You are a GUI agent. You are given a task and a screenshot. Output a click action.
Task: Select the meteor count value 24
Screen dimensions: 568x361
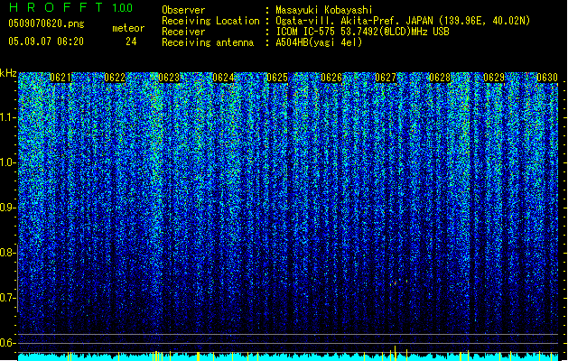(x=131, y=42)
